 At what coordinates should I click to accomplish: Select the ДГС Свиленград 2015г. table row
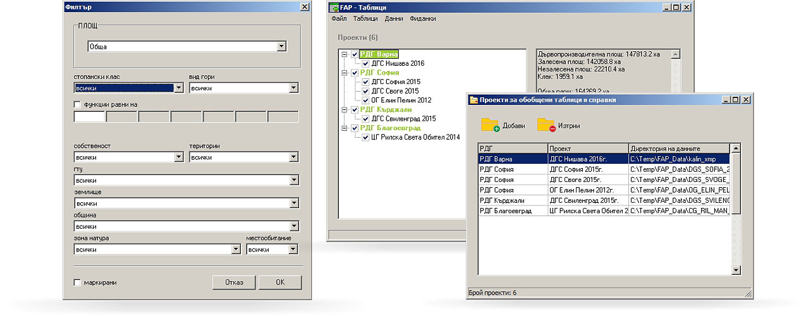588,200
